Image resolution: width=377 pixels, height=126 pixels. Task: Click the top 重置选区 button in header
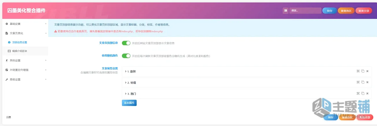(x=346, y=11)
